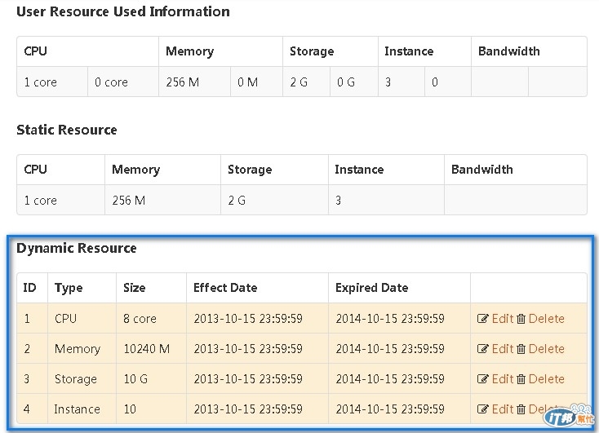Select the 10240 M size cell
The image size is (599, 433).
[147, 349]
